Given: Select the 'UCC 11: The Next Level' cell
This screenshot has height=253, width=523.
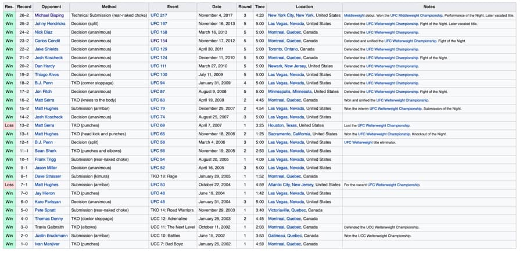Looking at the screenshot, I should click(x=173, y=227).
